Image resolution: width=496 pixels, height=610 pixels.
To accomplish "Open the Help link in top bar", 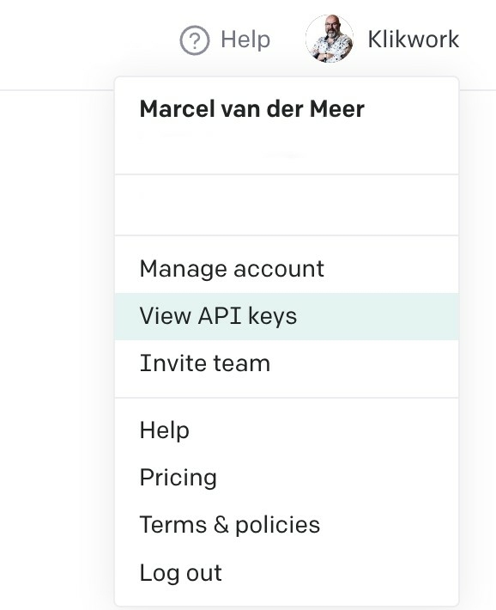I will point(225,40).
